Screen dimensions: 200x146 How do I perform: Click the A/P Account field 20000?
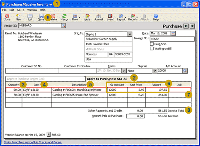click(170, 71)
